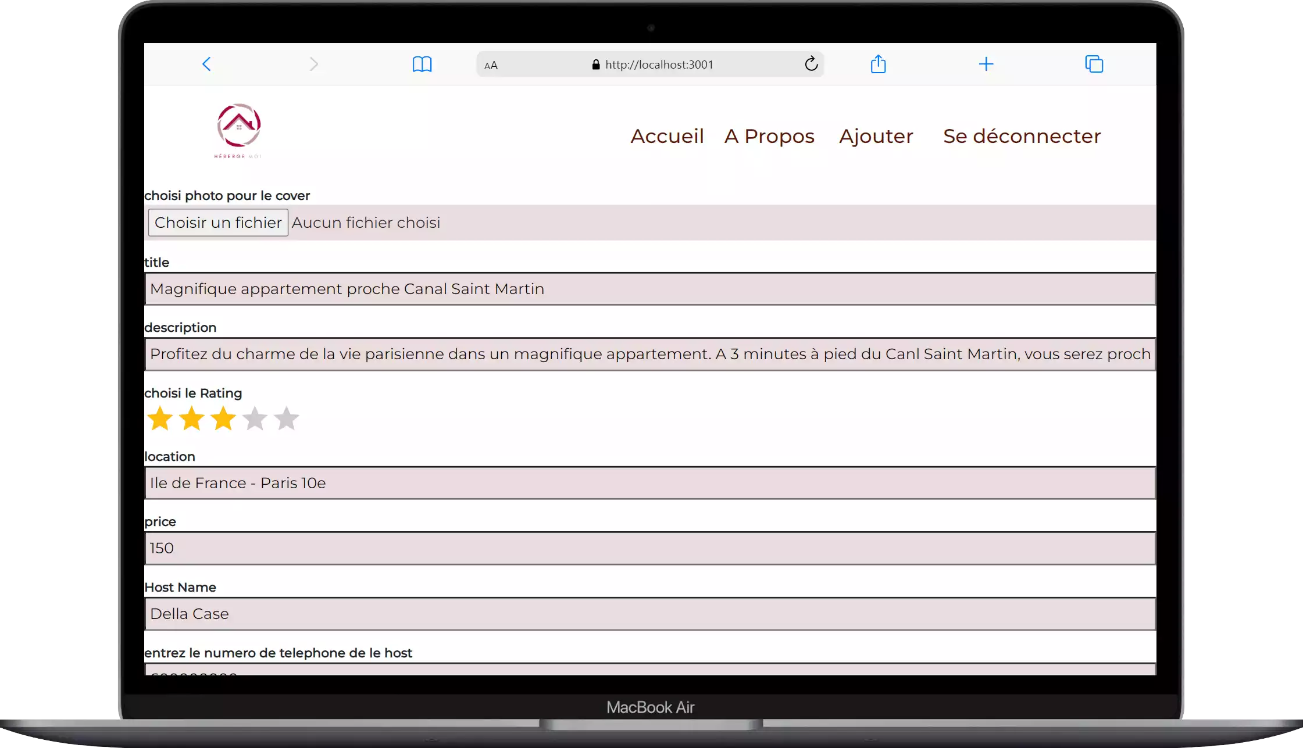This screenshot has height=748, width=1303.
Task: Click into the price field showing 150
Action: 650,548
